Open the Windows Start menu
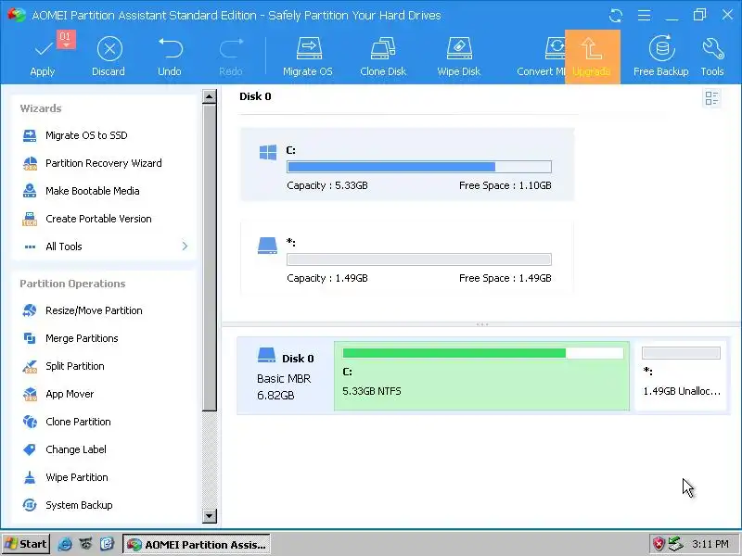The height and width of the screenshot is (556, 742). (x=26, y=544)
